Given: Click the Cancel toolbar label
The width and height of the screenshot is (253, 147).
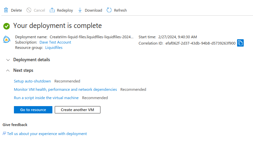Looking at the screenshot, I should (39, 10).
